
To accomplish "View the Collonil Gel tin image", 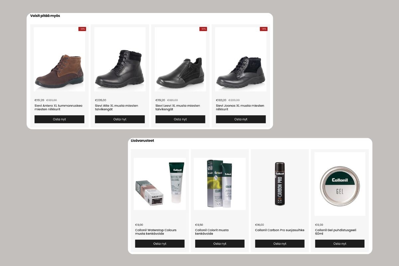I will click(340, 184).
